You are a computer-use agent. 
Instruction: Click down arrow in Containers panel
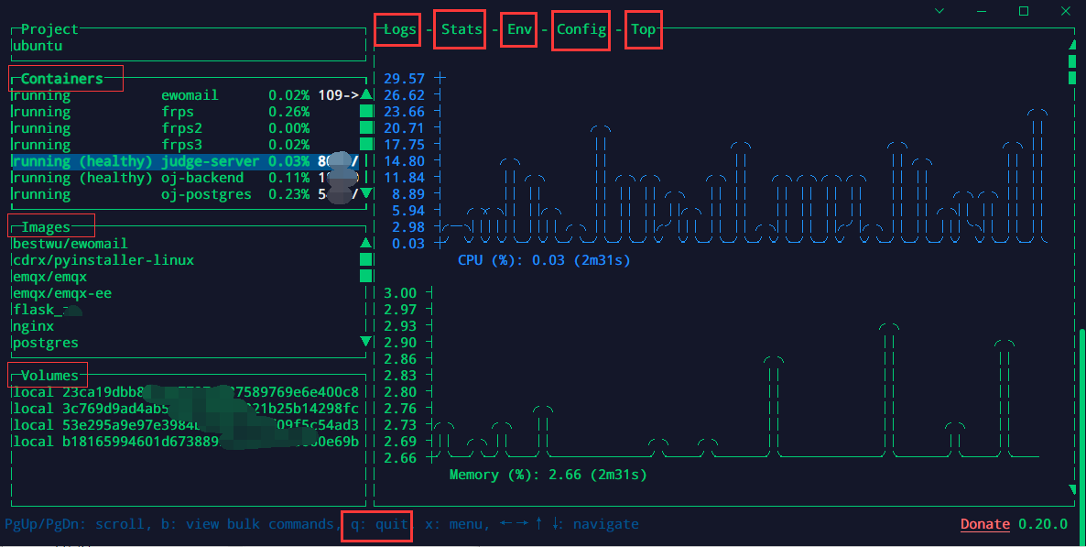366,194
